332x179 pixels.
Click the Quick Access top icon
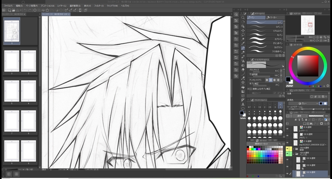(x=236, y=15)
